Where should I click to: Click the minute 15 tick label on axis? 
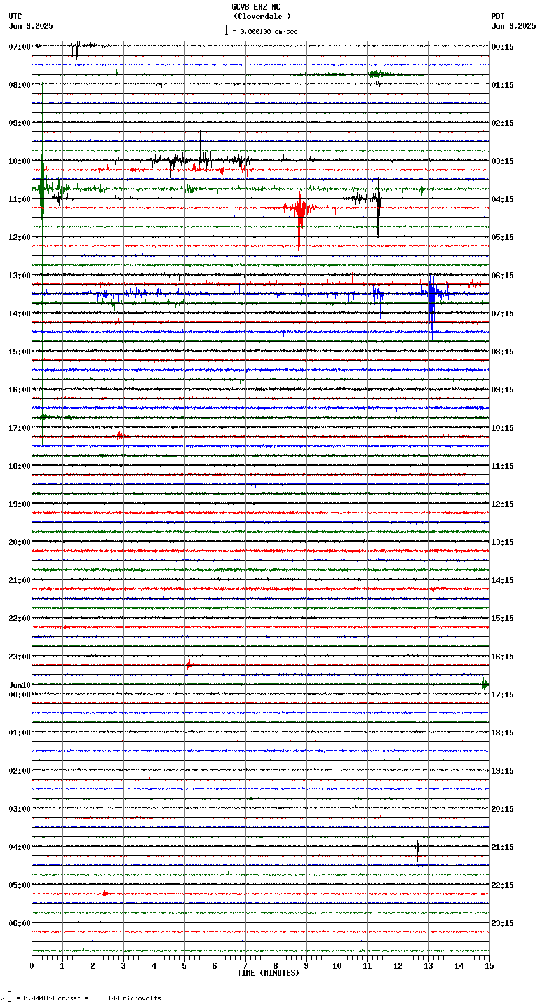(489, 966)
